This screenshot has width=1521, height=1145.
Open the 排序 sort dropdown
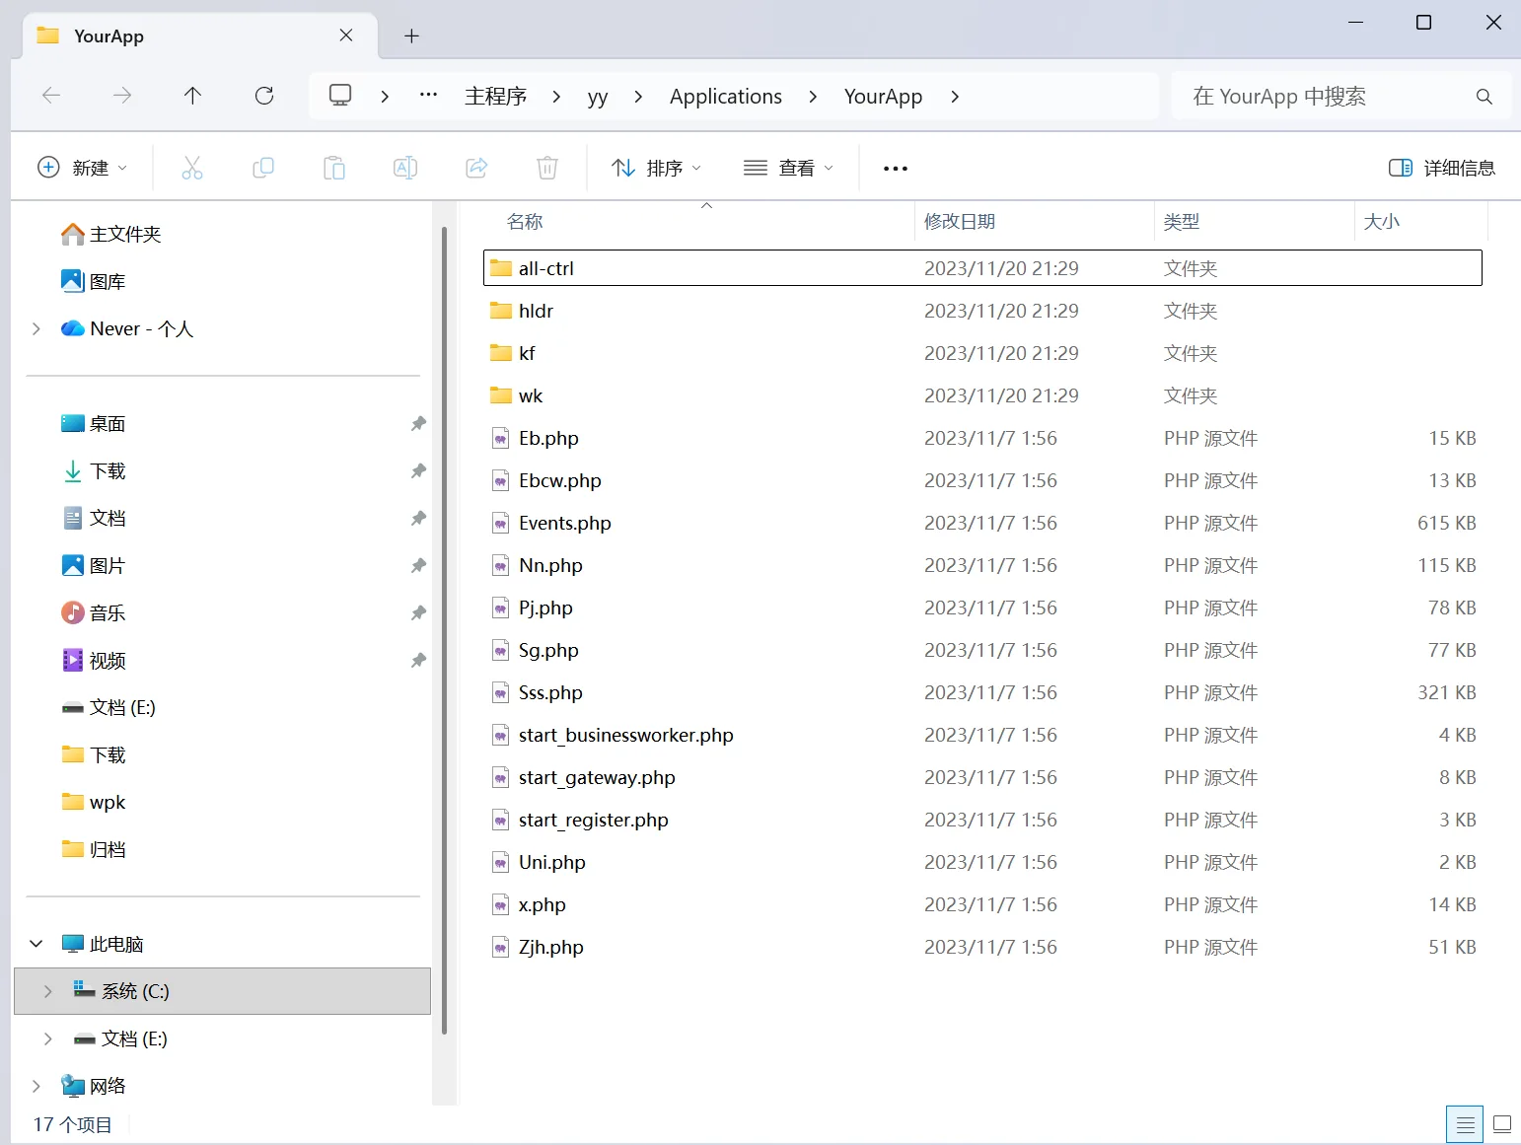656,168
